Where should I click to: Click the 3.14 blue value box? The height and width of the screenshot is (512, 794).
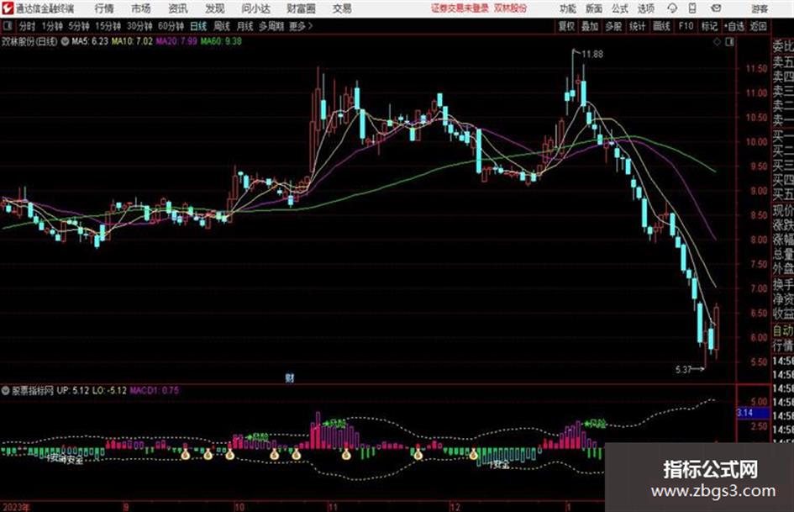tap(752, 413)
